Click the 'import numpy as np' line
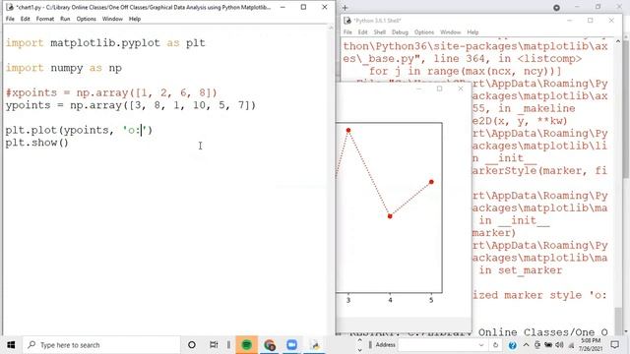 pos(63,68)
